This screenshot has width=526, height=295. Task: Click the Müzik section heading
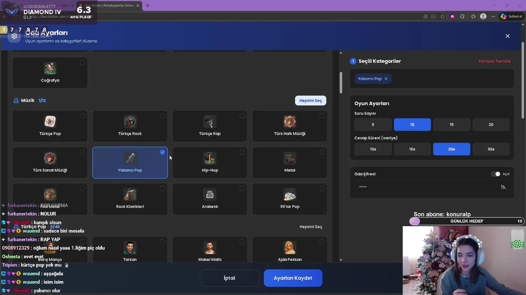click(28, 100)
